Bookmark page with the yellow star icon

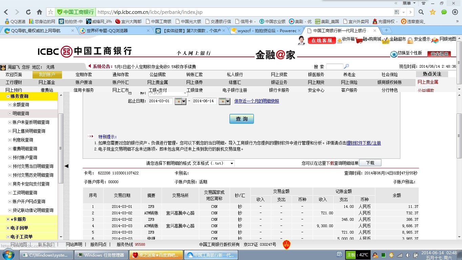coord(433,12)
